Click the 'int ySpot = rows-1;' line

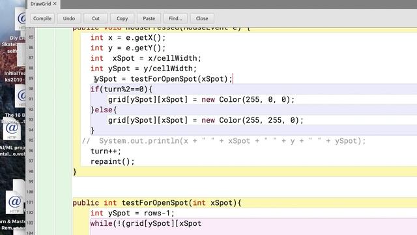point(132,213)
